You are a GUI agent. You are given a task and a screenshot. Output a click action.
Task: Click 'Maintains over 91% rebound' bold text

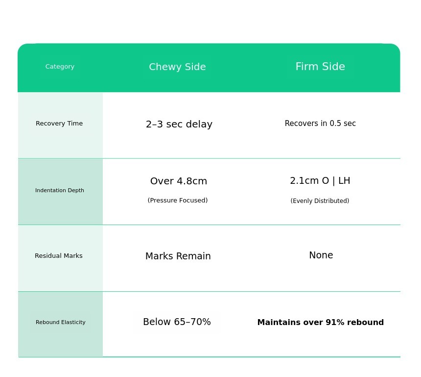(x=321, y=322)
